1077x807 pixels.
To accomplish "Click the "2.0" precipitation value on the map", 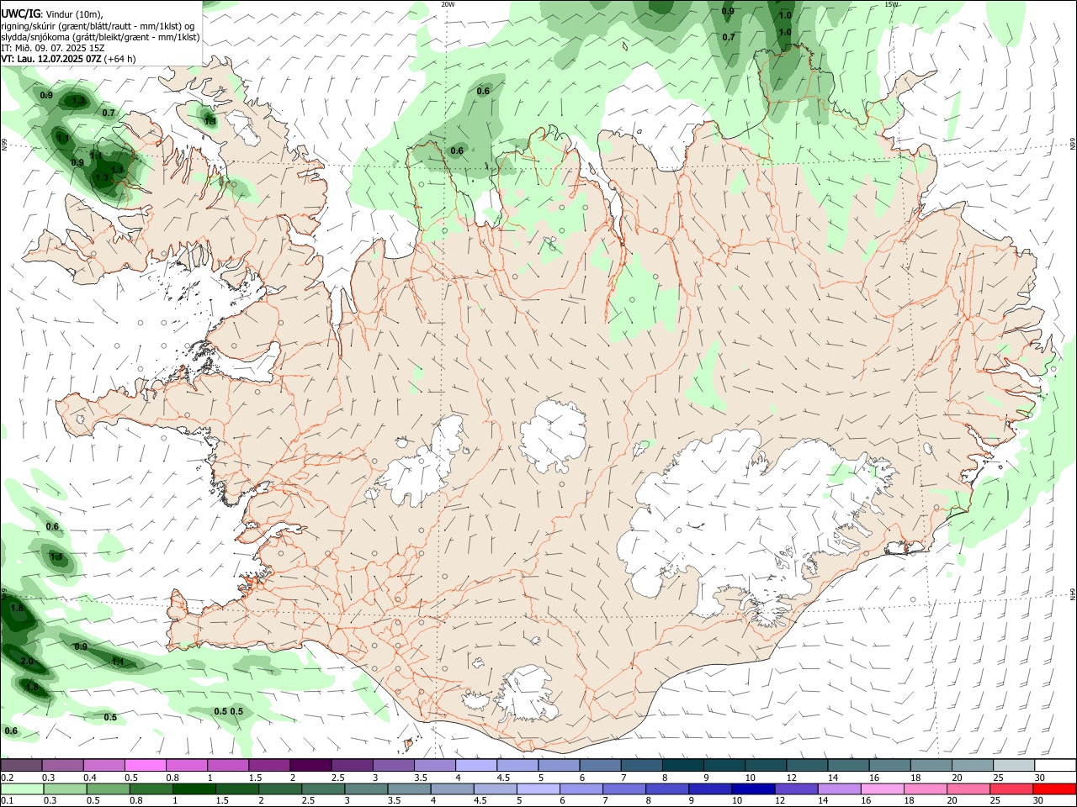I will pyautogui.click(x=27, y=662).
